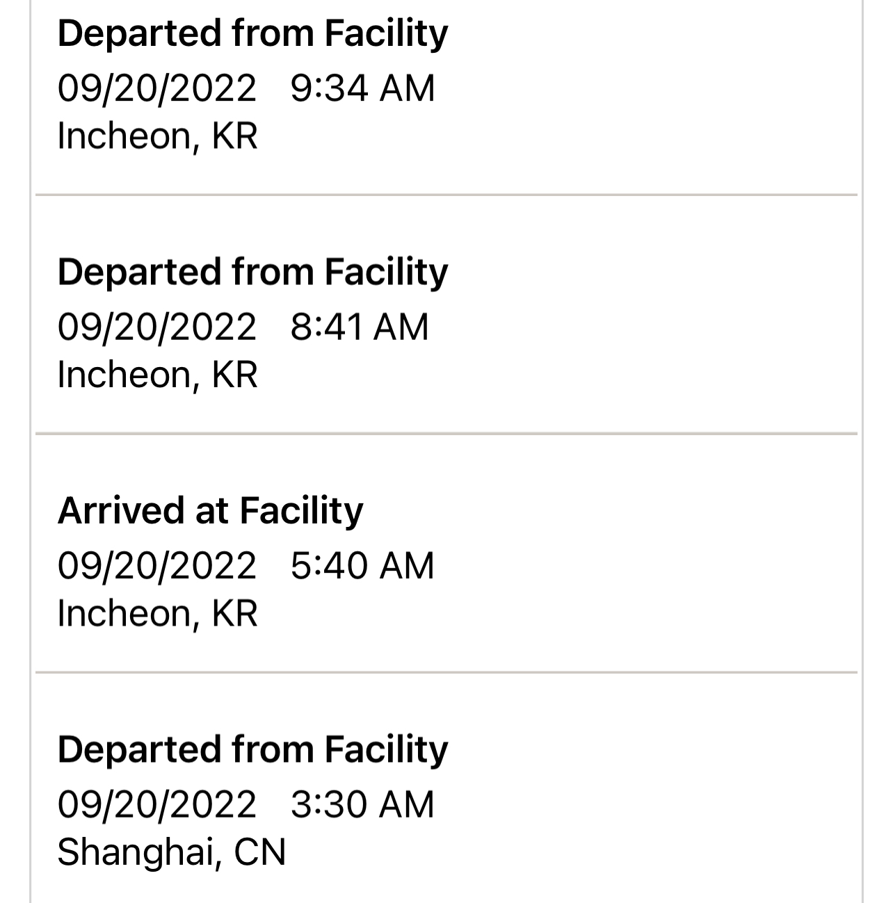Tap the 8:41 AM timestamp

[359, 327]
